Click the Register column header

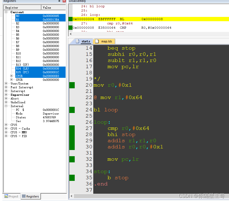coord(23,8)
